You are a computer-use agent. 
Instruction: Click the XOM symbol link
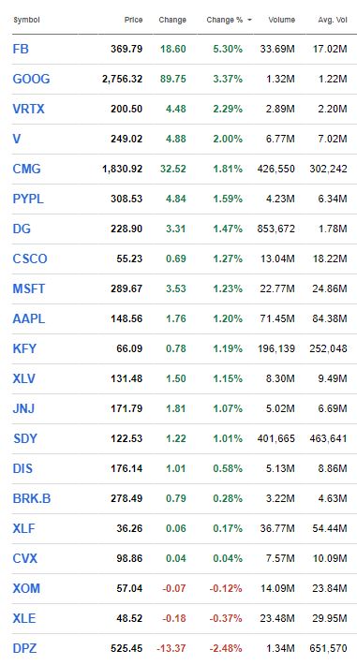point(26,588)
